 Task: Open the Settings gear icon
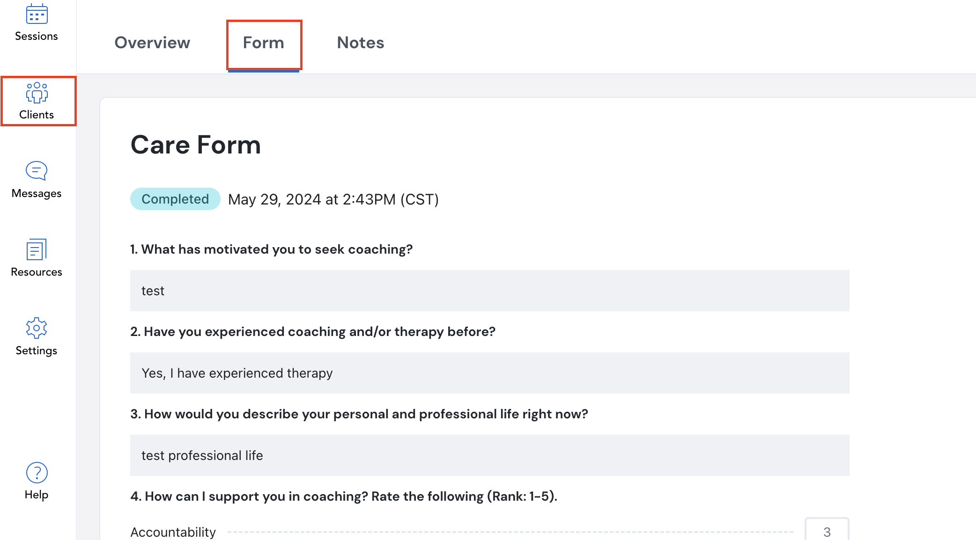pos(37,328)
